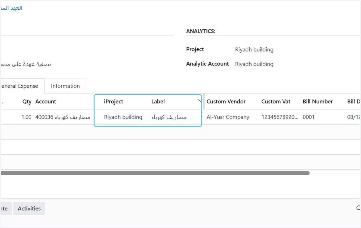Click the مصاريف كهرباء label cell
The image size is (361, 228).
click(169, 117)
